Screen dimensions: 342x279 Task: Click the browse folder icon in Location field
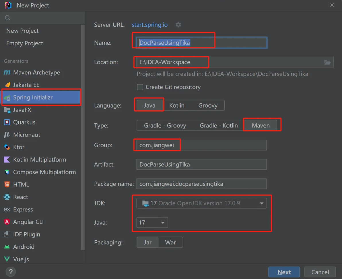coord(327,62)
